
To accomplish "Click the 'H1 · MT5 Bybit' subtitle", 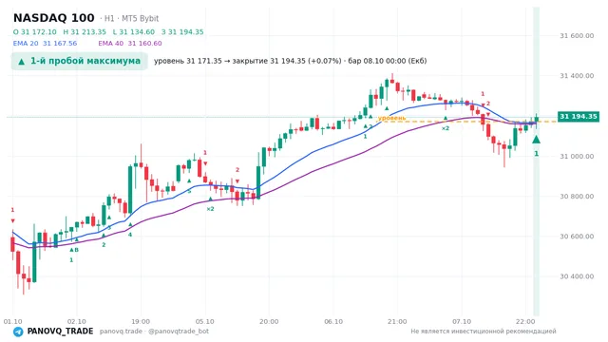I will pos(131,18).
